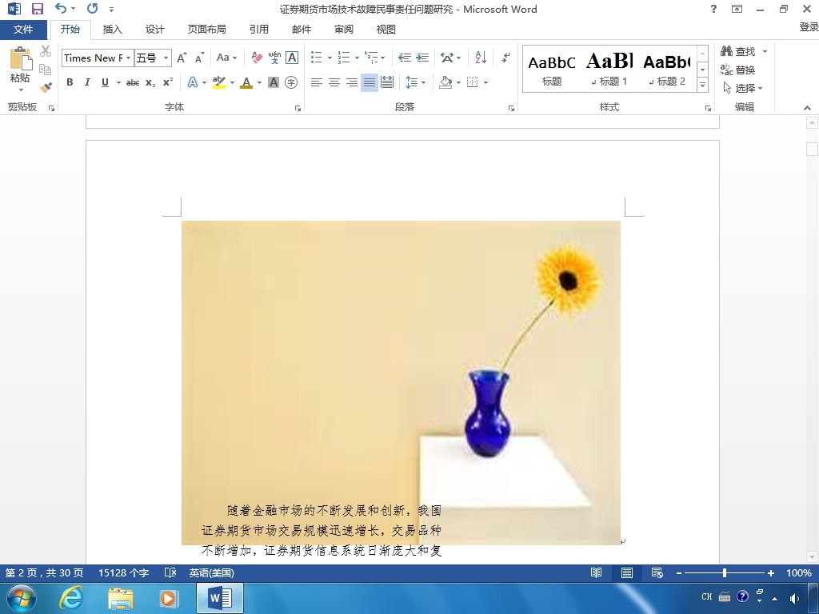Apply character border icon
The width and height of the screenshot is (819, 614).
(x=292, y=58)
